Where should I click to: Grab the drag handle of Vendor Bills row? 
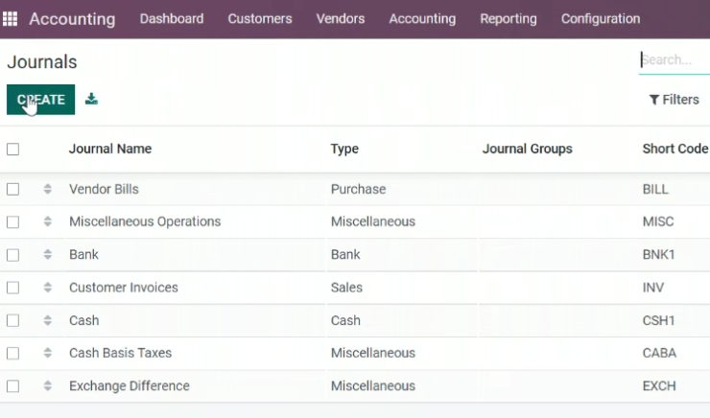(48, 189)
